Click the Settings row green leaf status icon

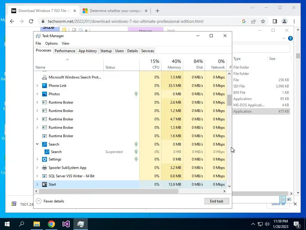pos(136,159)
